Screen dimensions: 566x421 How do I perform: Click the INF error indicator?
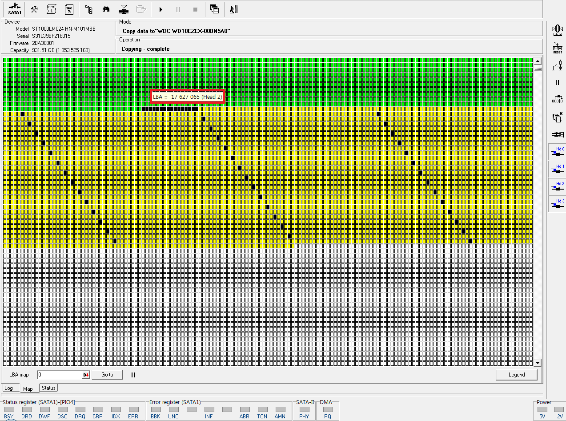pos(209,409)
